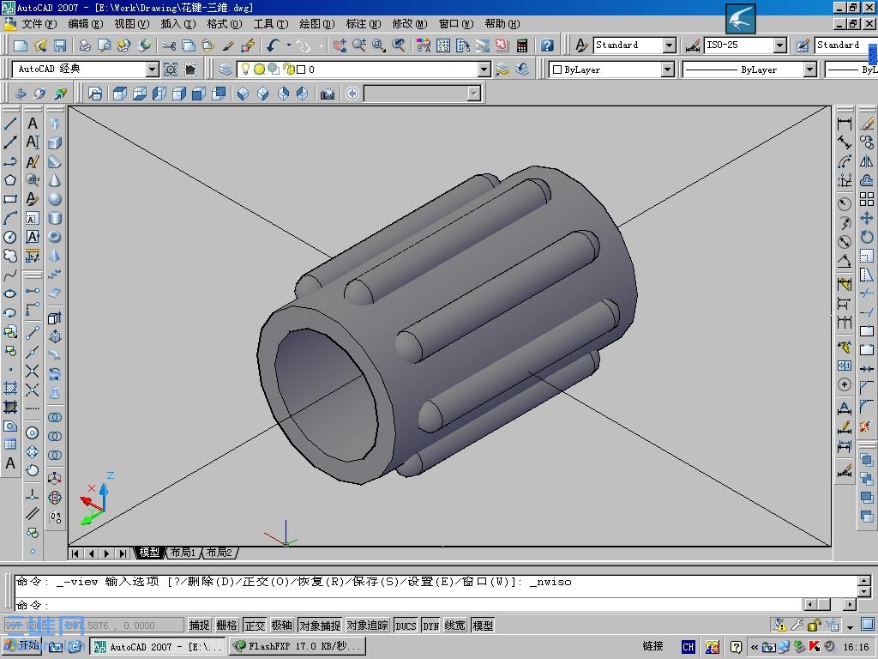Select the Cylinder solid tool
Image resolution: width=878 pixels, height=659 pixels.
click(x=54, y=218)
